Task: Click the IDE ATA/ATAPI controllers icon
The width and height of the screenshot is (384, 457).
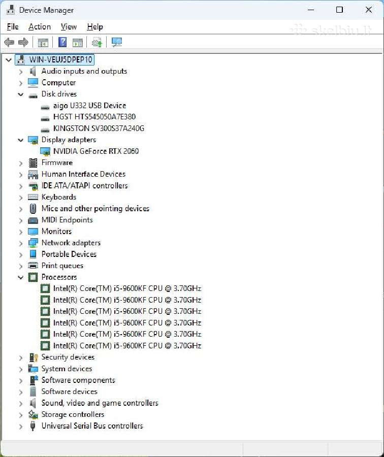Action: coord(33,186)
